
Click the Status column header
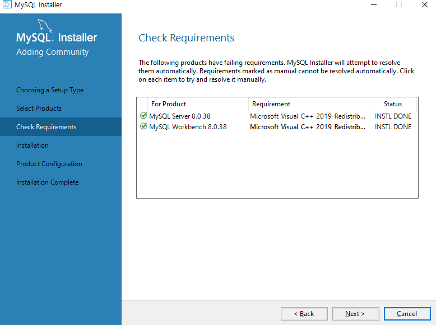point(393,104)
